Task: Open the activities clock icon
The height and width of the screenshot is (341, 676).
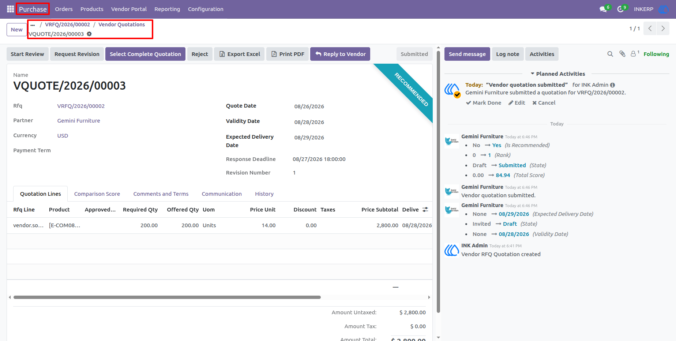Action: (620, 9)
